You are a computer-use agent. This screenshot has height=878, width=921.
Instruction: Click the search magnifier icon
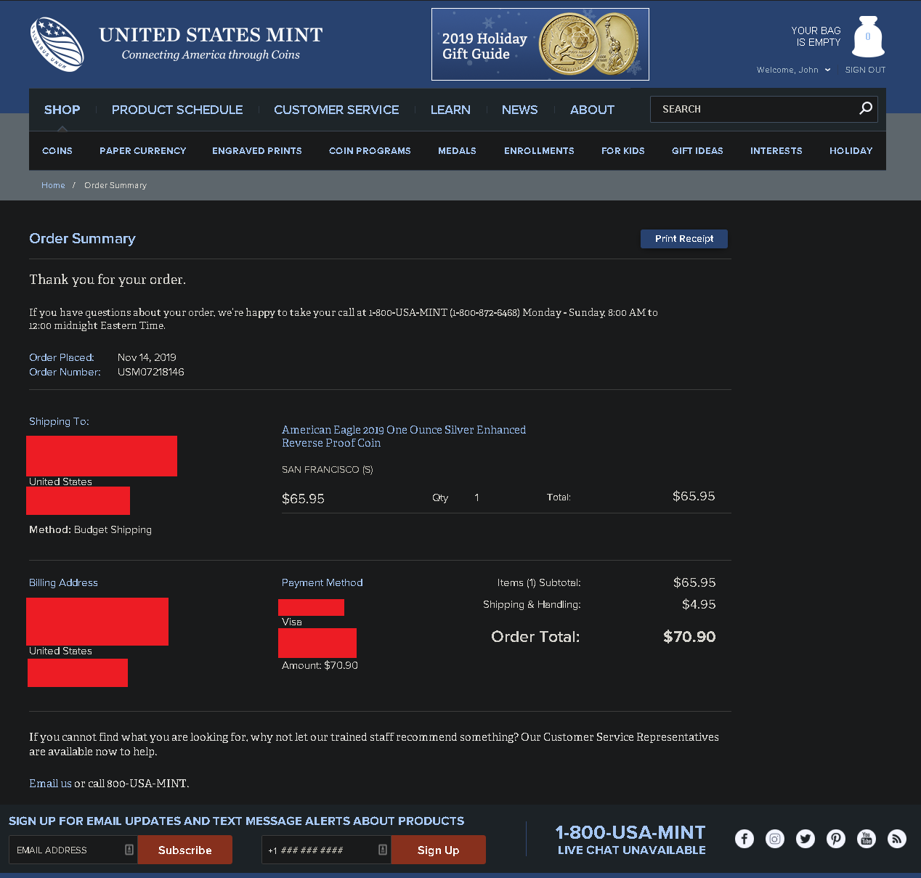click(865, 108)
